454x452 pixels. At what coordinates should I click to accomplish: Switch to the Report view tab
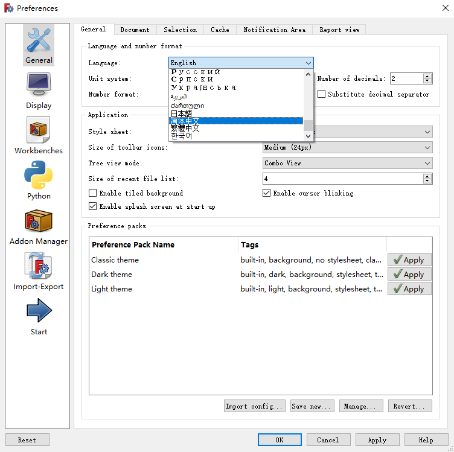click(x=339, y=30)
